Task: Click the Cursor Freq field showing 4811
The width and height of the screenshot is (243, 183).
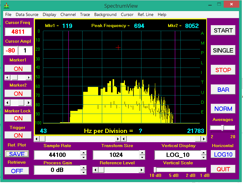Action: (18, 32)
